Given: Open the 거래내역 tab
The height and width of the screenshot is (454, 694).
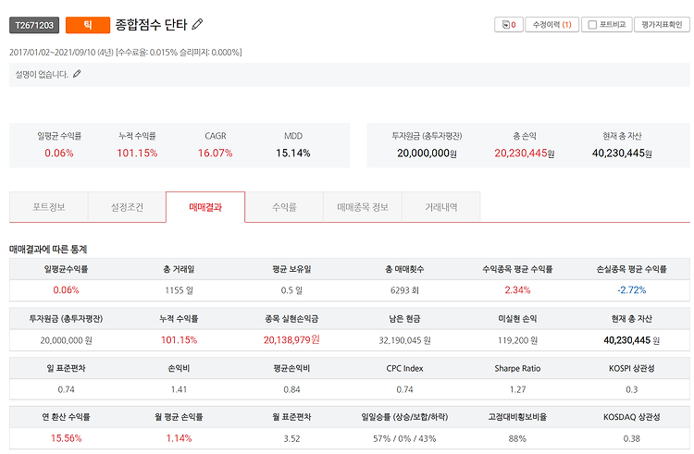Looking at the screenshot, I should (x=440, y=207).
